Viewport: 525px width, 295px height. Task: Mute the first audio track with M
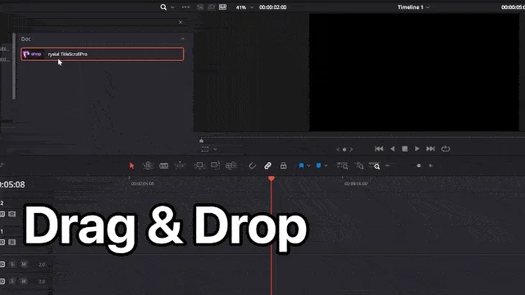(24, 264)
